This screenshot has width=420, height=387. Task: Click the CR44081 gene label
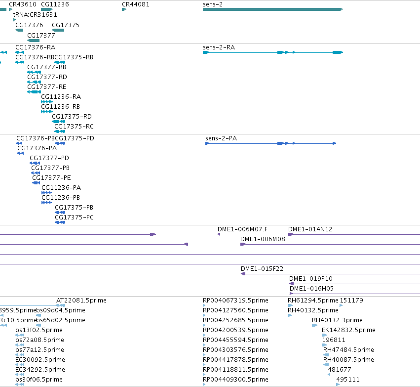(x=136, y=4)
